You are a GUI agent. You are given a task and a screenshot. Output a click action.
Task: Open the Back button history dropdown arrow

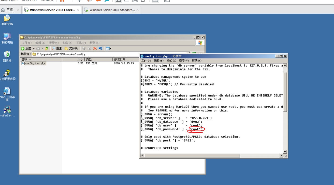(34, 49)
